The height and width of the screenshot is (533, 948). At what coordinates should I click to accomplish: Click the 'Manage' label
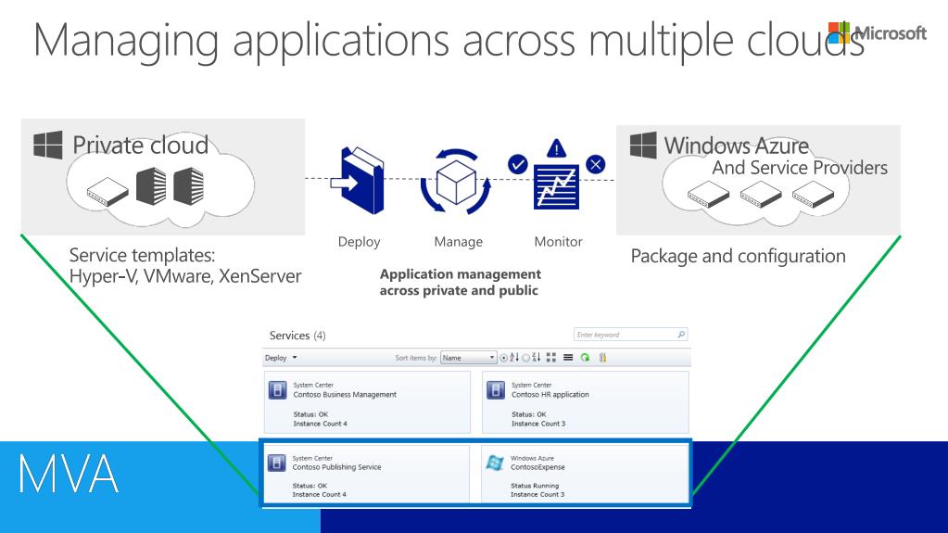[x=459, y=242]
